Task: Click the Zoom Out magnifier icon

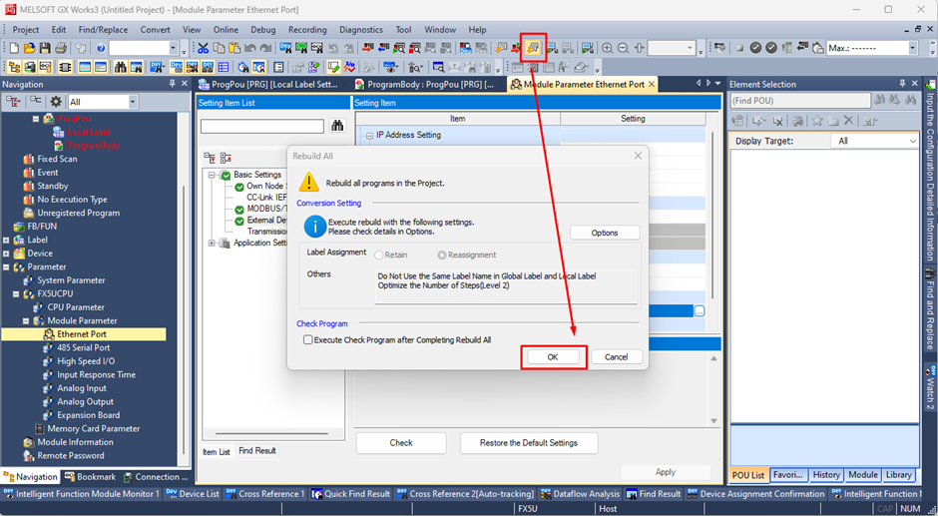Action: [x=623, y=48]
